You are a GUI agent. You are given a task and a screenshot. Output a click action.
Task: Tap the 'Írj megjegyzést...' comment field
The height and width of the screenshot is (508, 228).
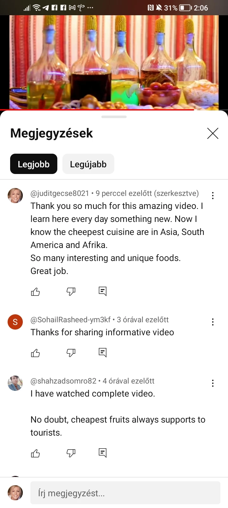coord(125,493)
